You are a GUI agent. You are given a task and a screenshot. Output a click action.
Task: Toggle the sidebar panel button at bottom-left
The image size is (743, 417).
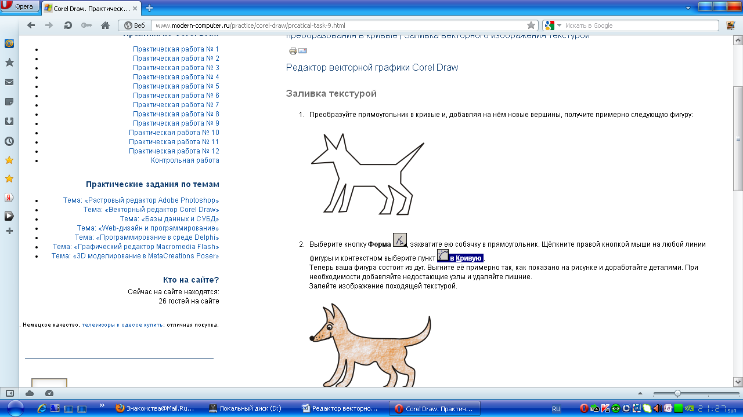10,393
